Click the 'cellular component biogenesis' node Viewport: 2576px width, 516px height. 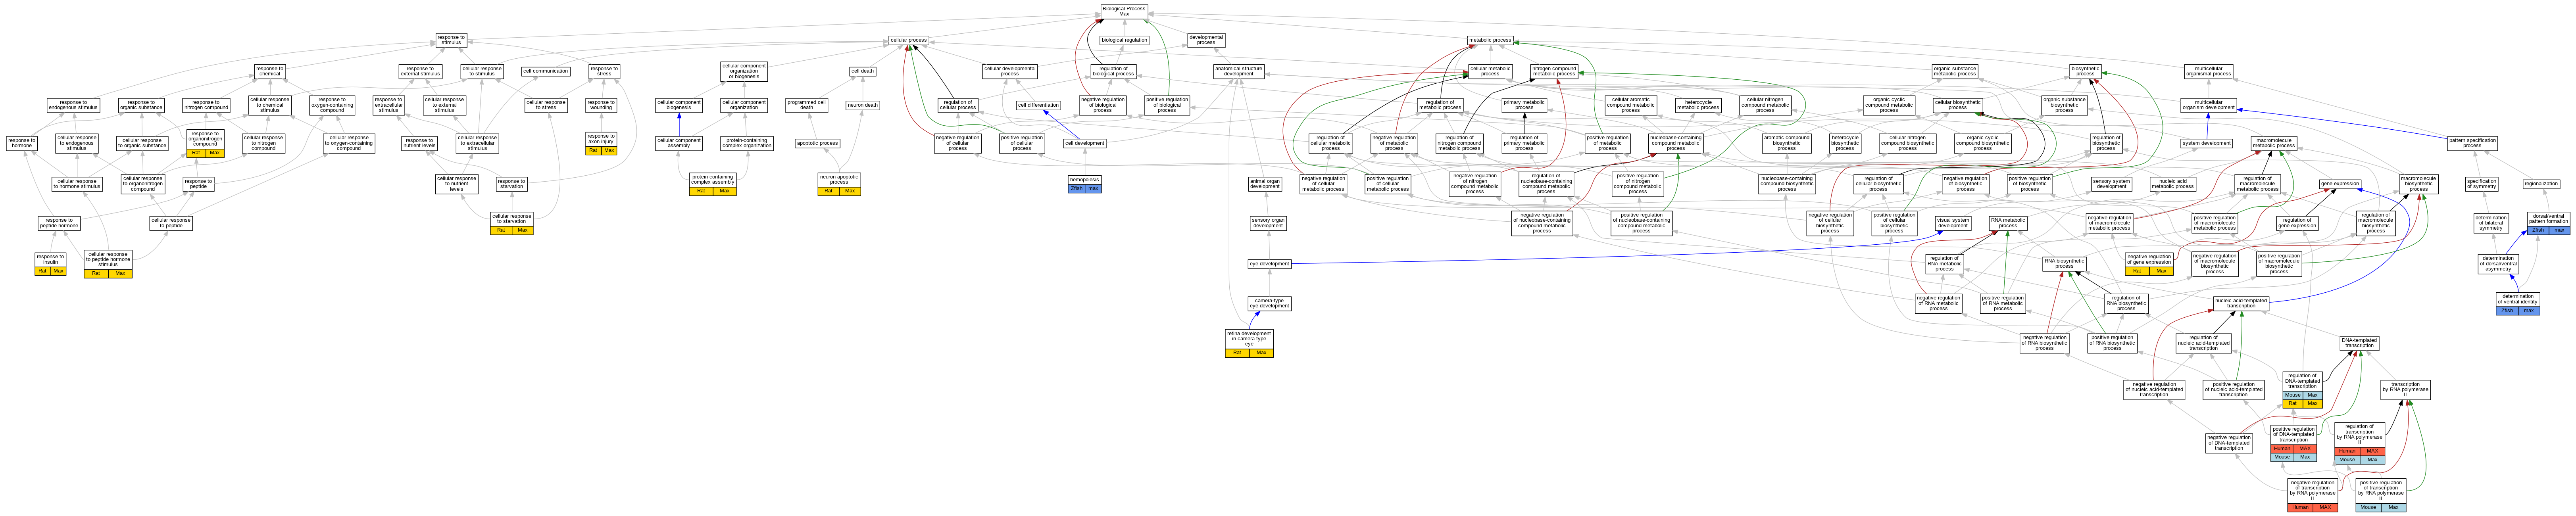click(x=679, y=105)
